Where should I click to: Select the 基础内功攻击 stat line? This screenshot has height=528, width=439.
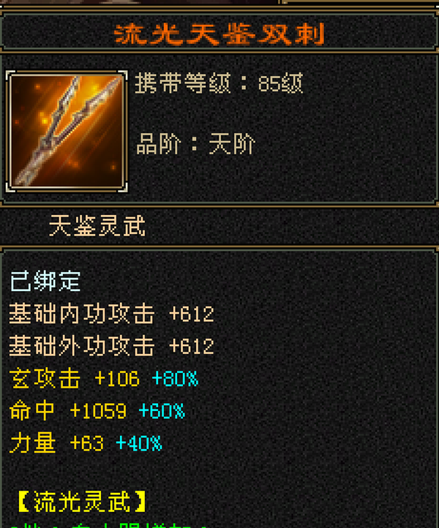click(x=111, y=314)
